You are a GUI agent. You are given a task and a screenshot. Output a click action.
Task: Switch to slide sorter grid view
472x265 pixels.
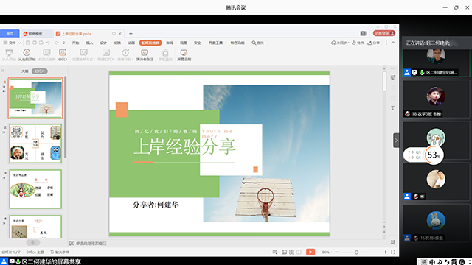click(292, 252)
